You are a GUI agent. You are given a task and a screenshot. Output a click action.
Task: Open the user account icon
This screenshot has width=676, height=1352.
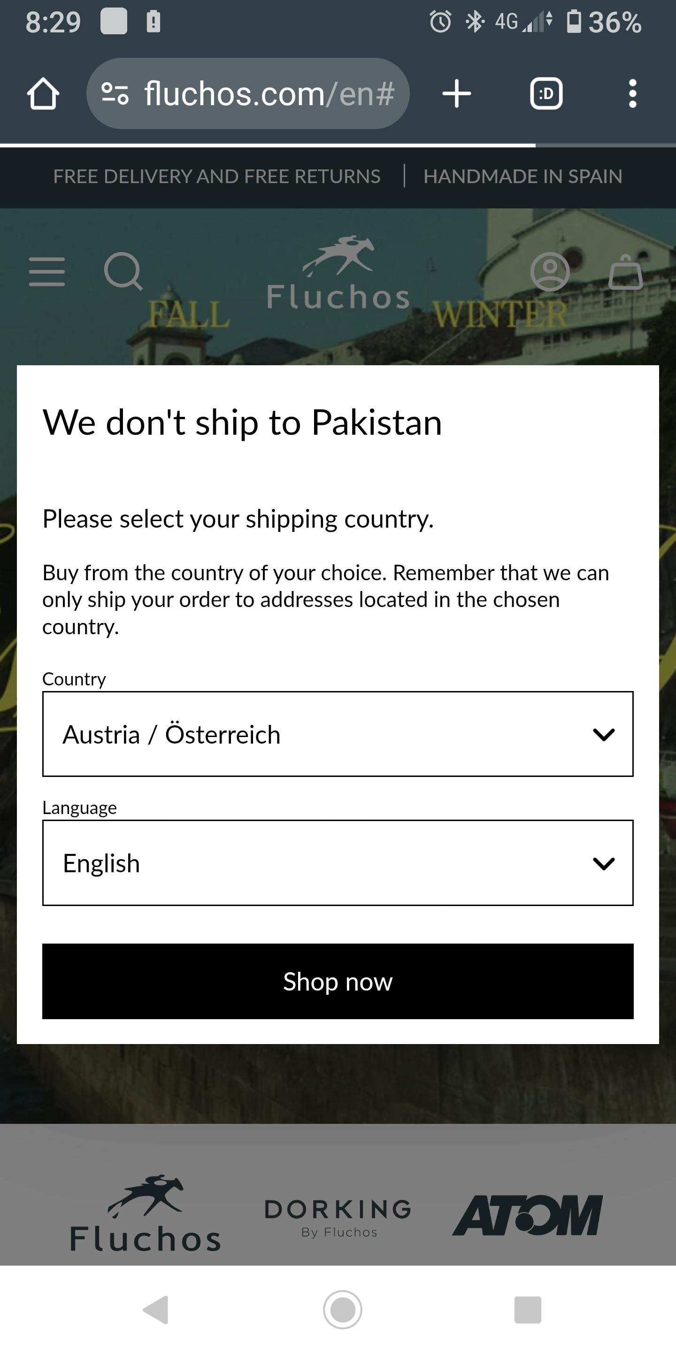(x=550, y=271)
